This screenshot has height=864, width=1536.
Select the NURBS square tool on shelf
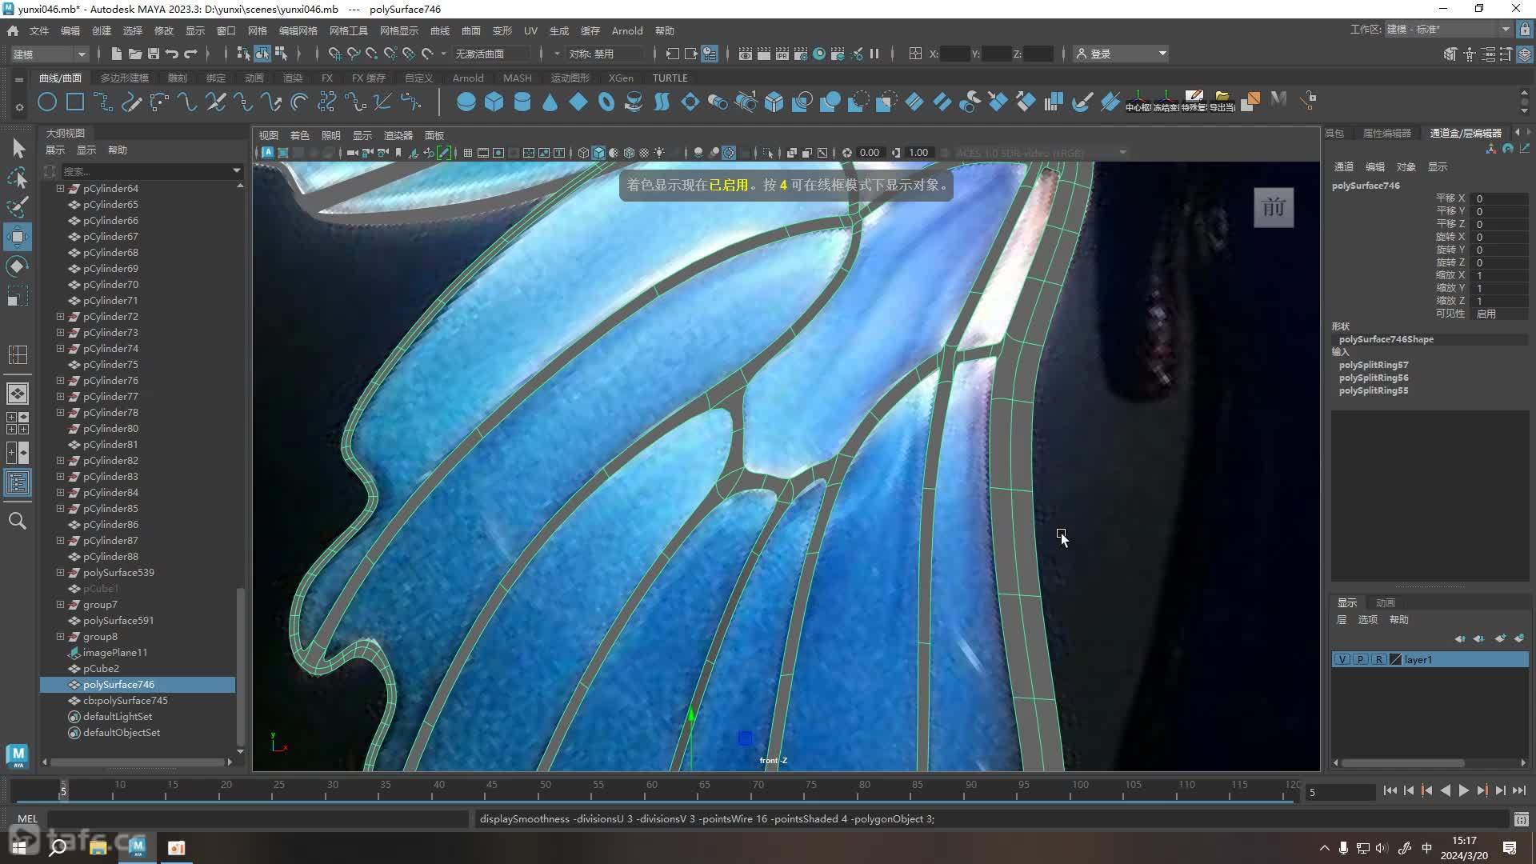[75, 102]
